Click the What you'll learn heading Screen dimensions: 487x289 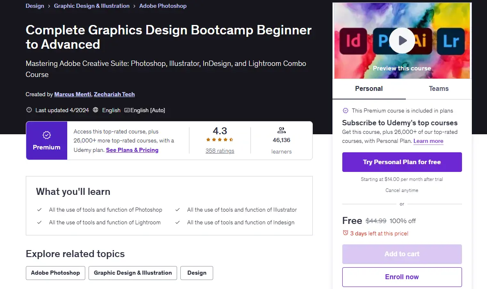pyautogui.click(x=73, y=192)
